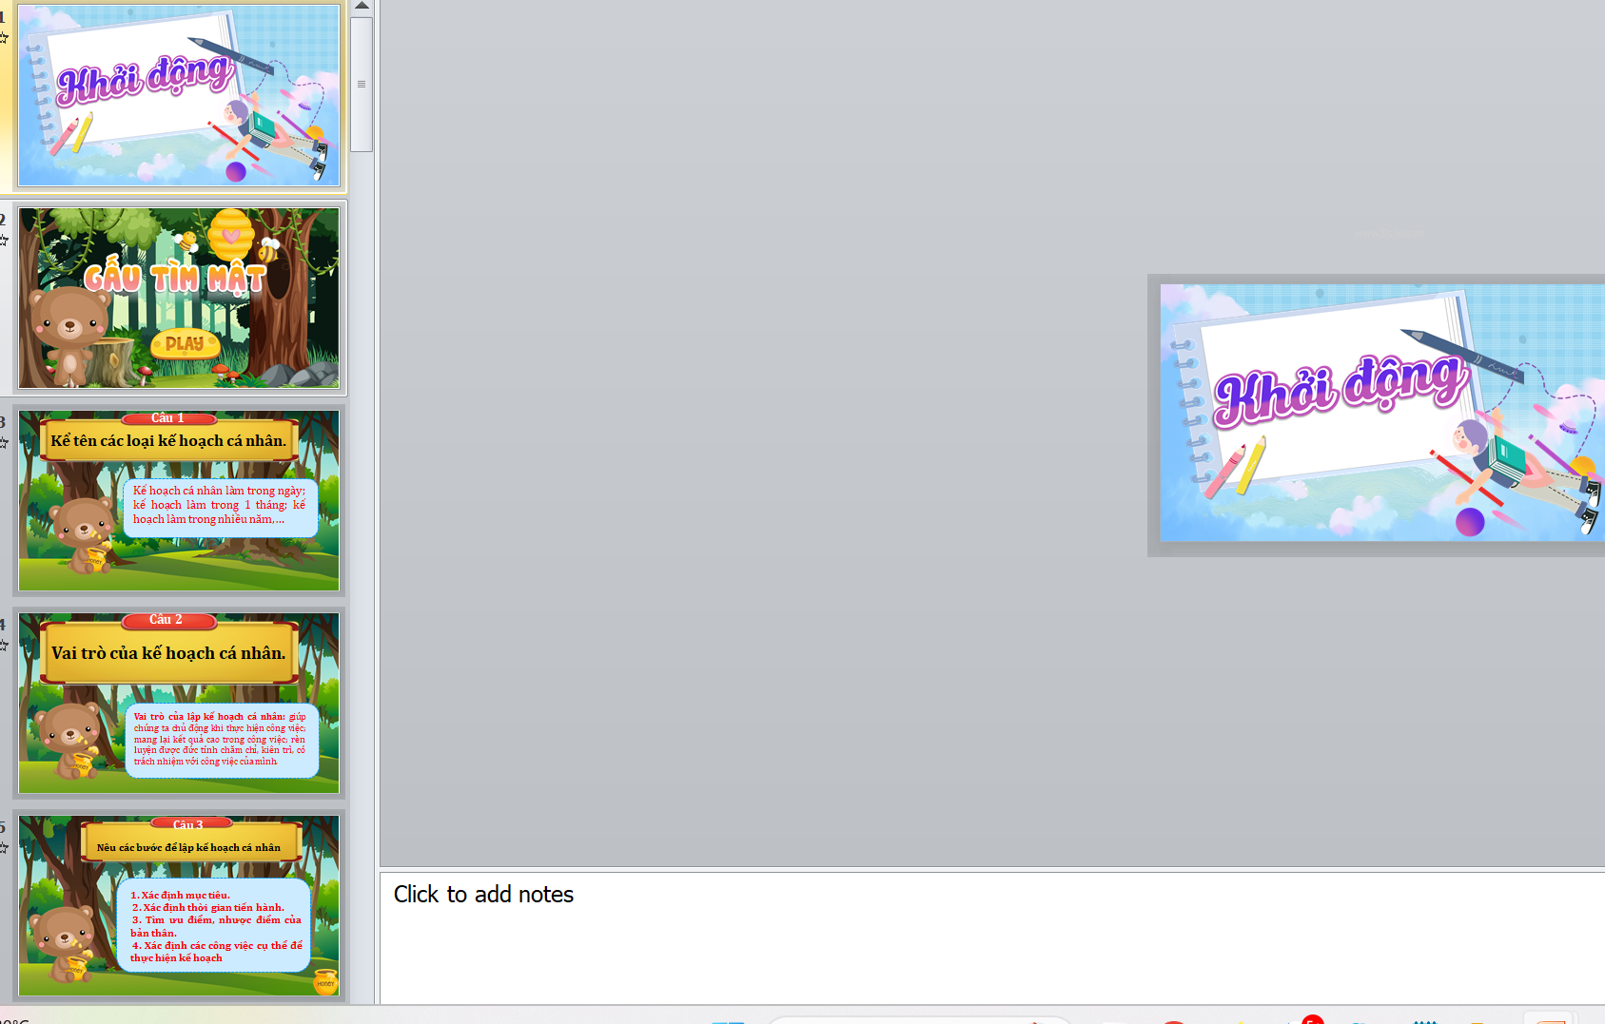Click the animation star icon beside slide 4
This screenshot has width=1605, height=1024.
click(4, 646)
